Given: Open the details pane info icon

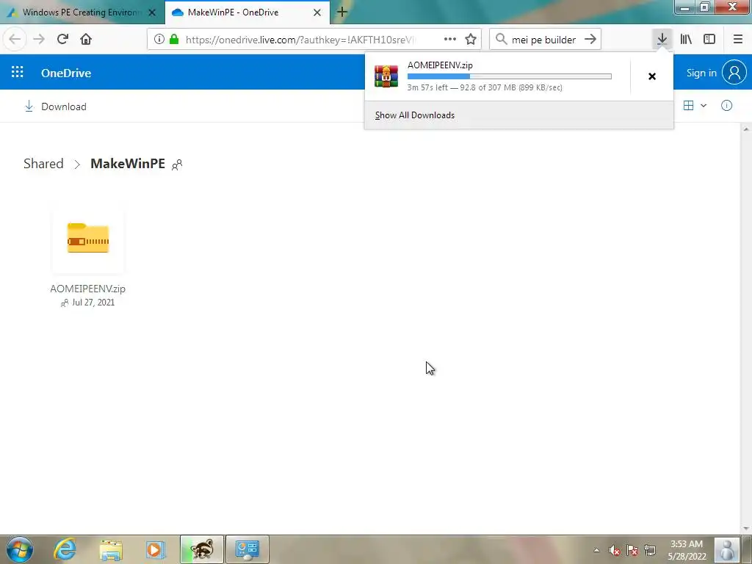Looking at the screenshot, I should pos(726,106).
